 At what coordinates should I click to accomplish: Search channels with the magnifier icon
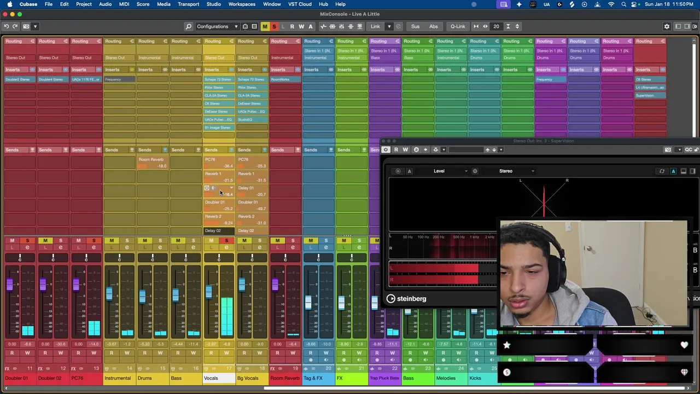188,26
